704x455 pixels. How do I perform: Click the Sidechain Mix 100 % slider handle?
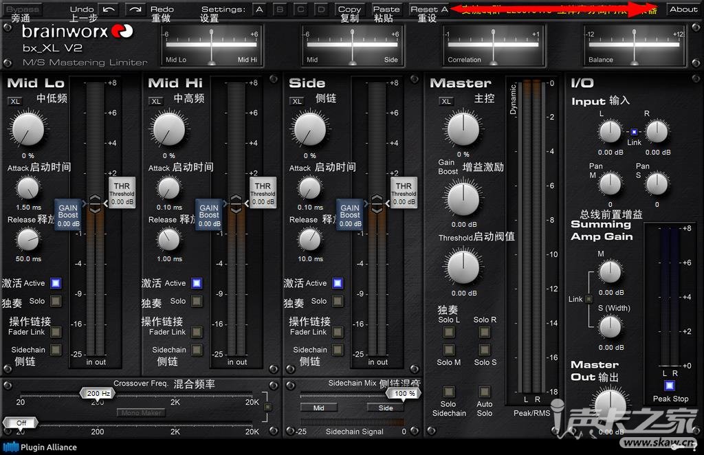[404, 394]
